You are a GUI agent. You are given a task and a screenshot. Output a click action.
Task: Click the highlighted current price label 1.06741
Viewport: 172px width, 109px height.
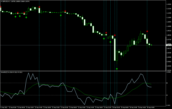tap(169, 45)
